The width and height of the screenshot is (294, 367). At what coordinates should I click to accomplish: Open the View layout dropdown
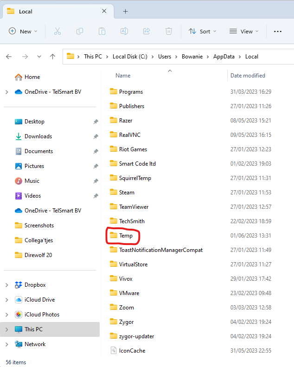click(x=244, y=31)
